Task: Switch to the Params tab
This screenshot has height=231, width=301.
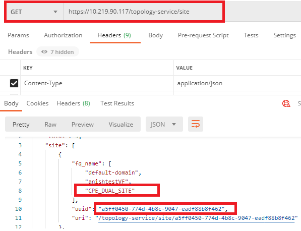Action: [18, 35]
